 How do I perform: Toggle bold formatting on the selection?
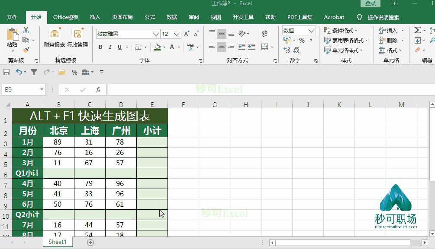[100, 47]
